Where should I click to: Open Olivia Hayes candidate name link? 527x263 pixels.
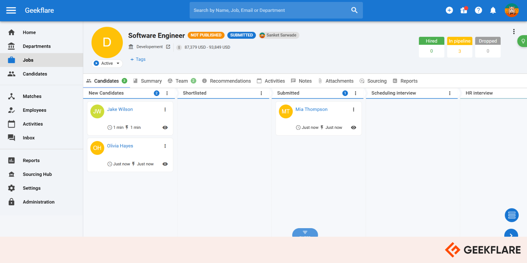[120, 146]
